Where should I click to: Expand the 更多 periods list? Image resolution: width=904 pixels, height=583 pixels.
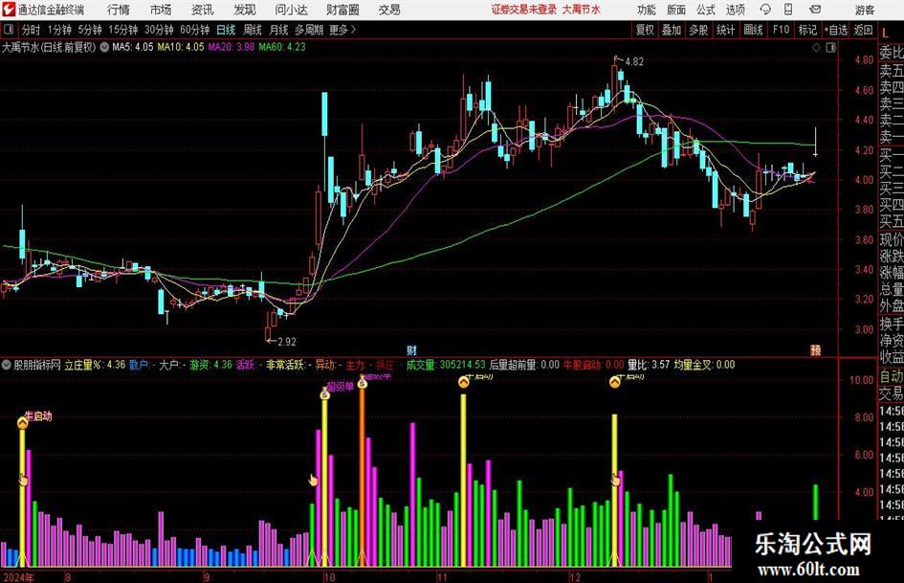tap(342, 30)
